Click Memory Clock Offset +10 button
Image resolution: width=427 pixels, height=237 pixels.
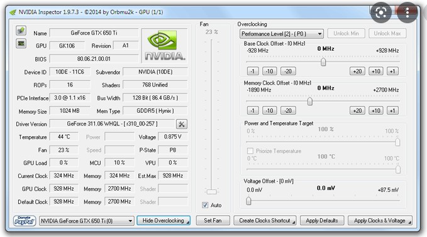376,110
